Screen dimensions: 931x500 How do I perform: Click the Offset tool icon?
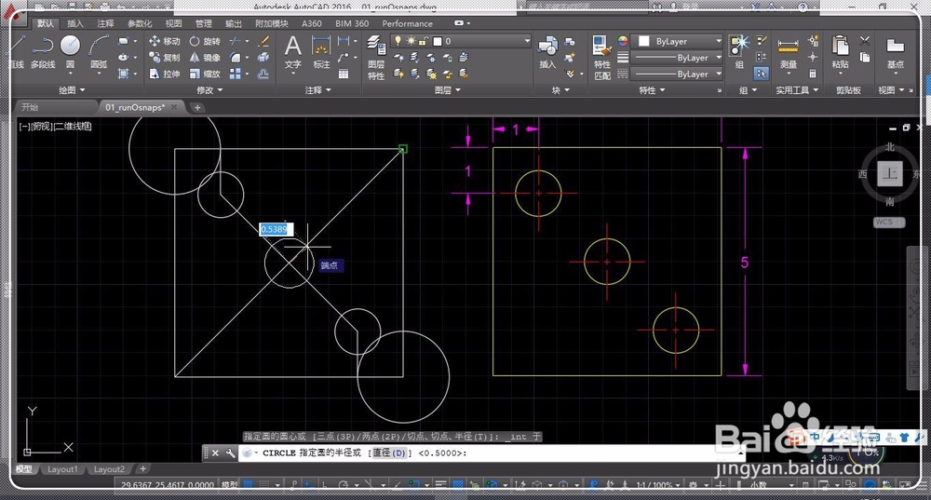click(x=263, y=74)
